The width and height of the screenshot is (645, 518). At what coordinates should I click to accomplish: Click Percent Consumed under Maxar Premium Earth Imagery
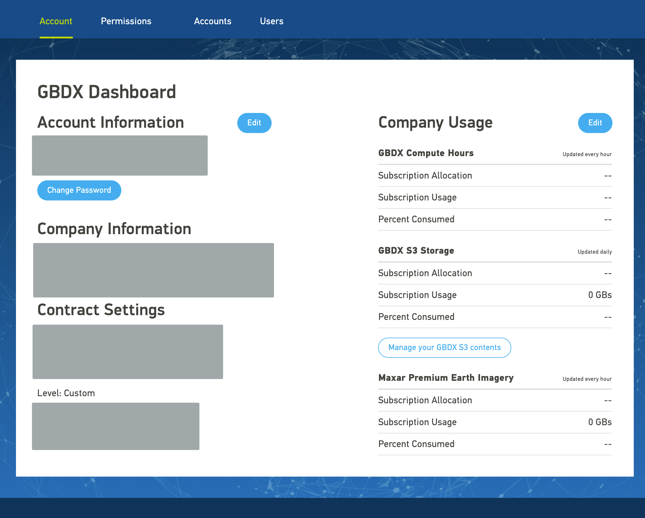(x=416, y=444)
